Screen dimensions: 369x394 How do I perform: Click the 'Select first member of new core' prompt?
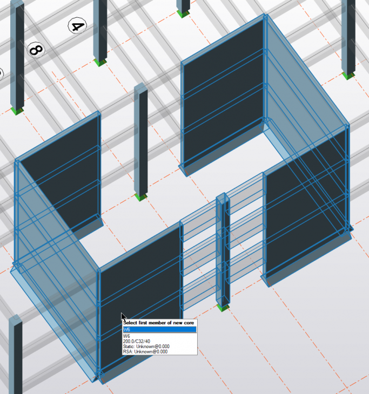(x=158, y=323)
